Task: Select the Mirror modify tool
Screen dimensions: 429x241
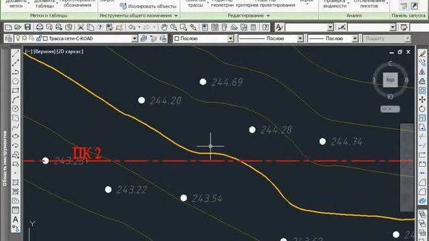Action: tap(422, 72)
